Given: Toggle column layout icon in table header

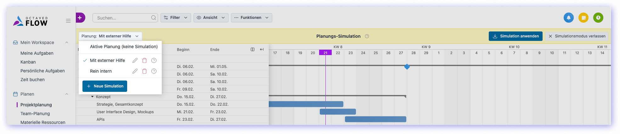Looking at the screenshot, I should (x=252, y=49).
